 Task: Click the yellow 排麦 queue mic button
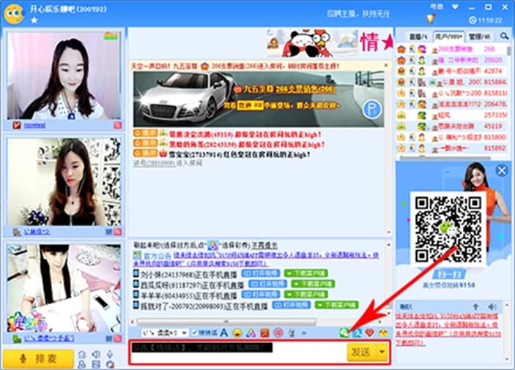tap(38, 358)
